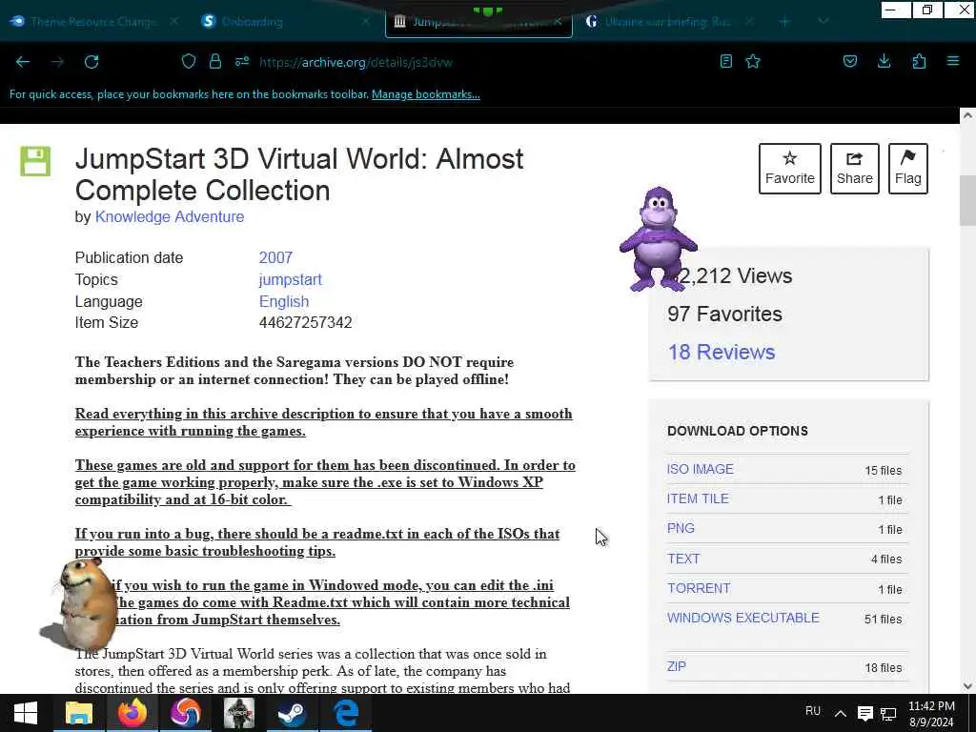Expand the ISO IMAGE download option

point(701,469)
